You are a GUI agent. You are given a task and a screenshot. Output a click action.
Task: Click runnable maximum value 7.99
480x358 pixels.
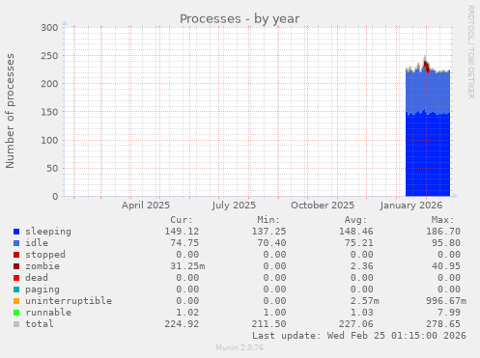tap(449, 313)
